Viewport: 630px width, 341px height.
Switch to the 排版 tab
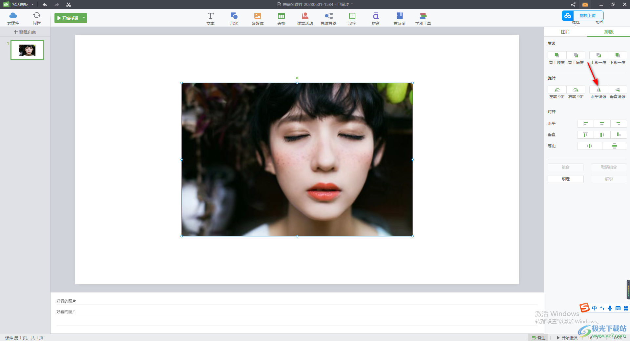[x=609, y=32]
